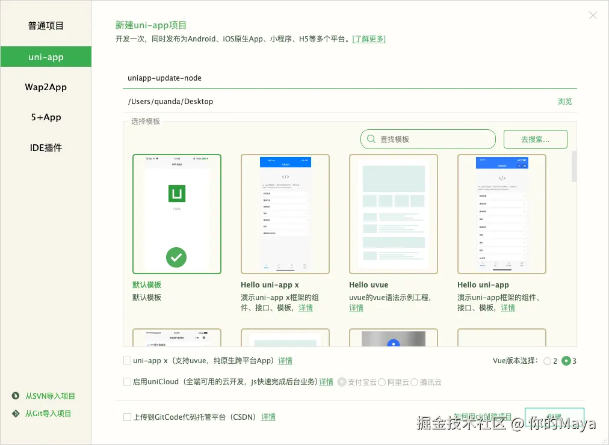Select the 默认模板 thumbnail
This screenshot has width=609, height=445.
click(177, 214)
